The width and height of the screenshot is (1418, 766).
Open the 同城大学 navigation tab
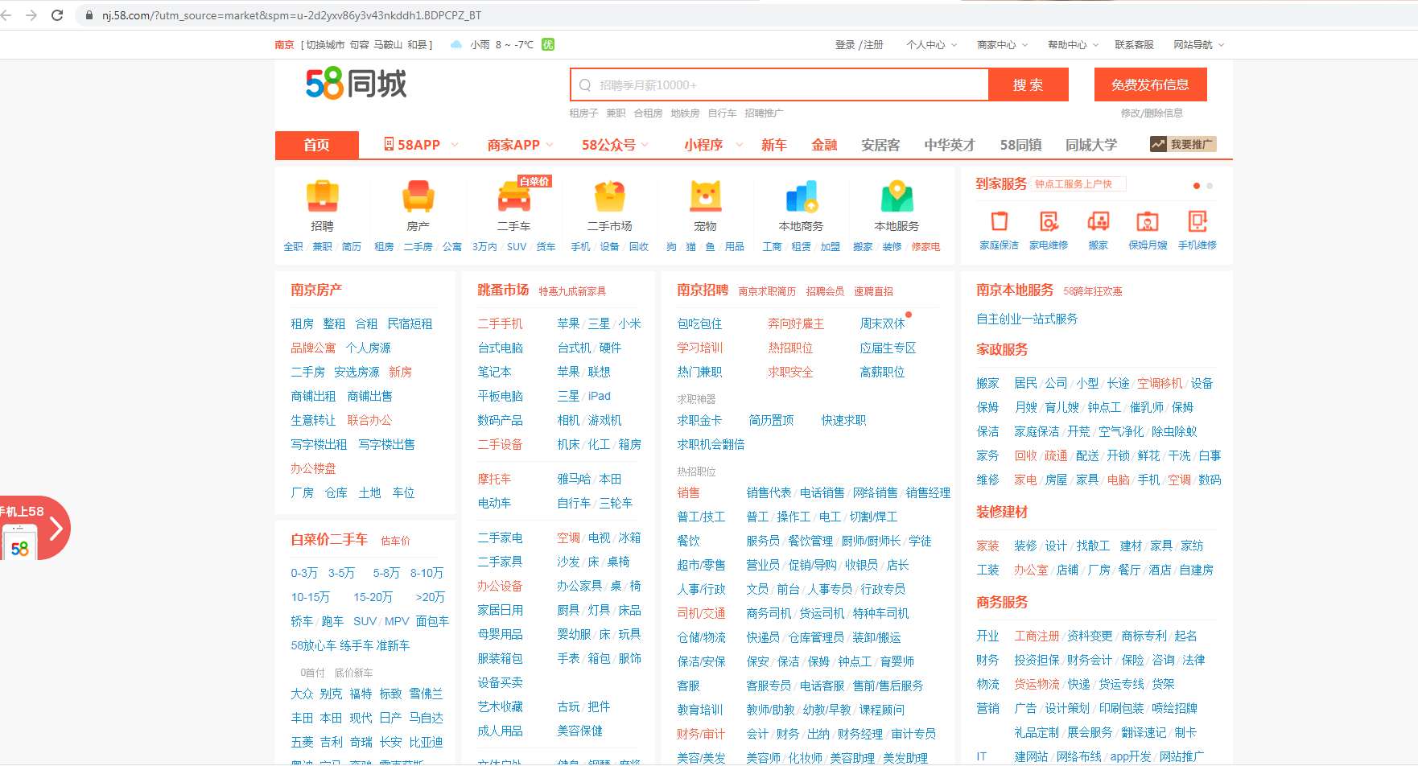(x=1091, y=145)
